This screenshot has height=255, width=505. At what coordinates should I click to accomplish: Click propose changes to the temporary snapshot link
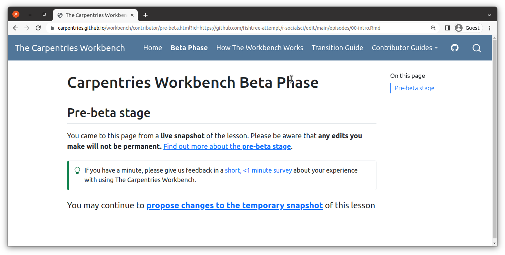pos(234,205)
